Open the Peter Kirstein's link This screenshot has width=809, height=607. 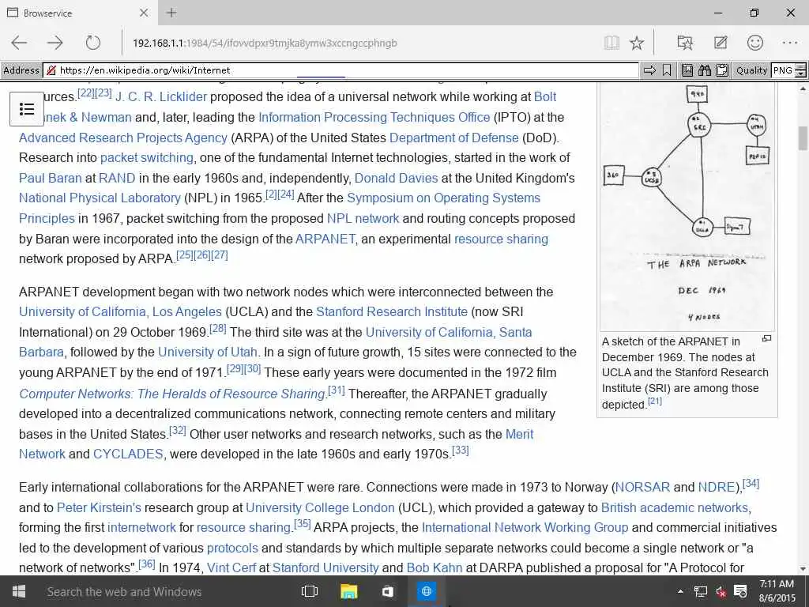pos(99,508)
